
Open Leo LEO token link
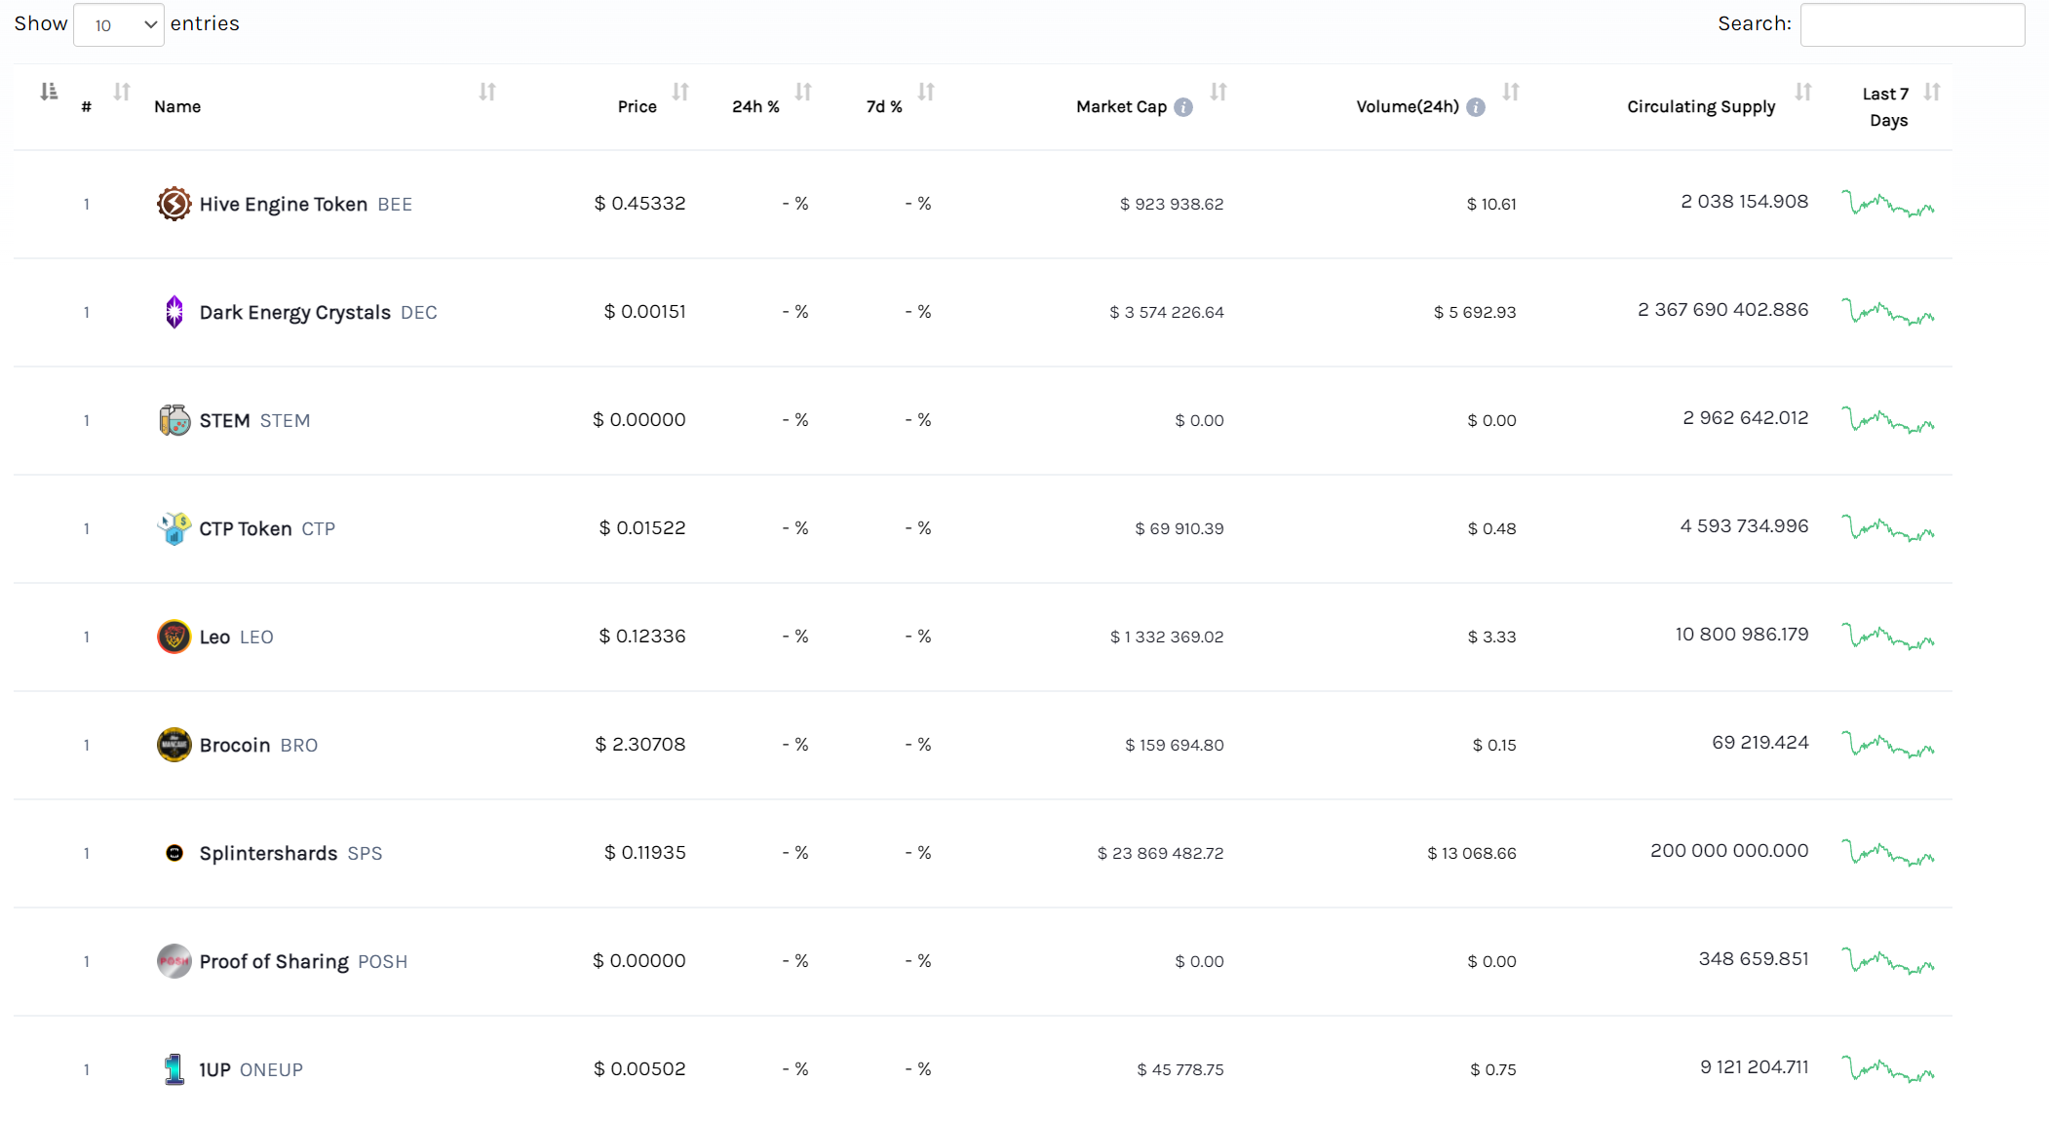coord(236,637)
